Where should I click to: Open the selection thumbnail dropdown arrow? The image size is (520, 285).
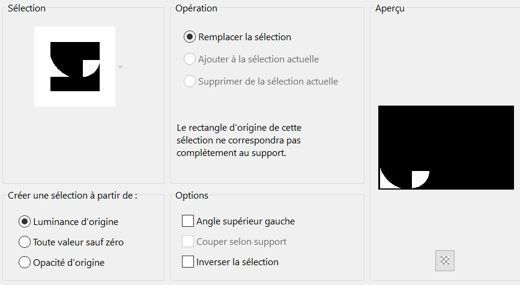tap(120, 67)
